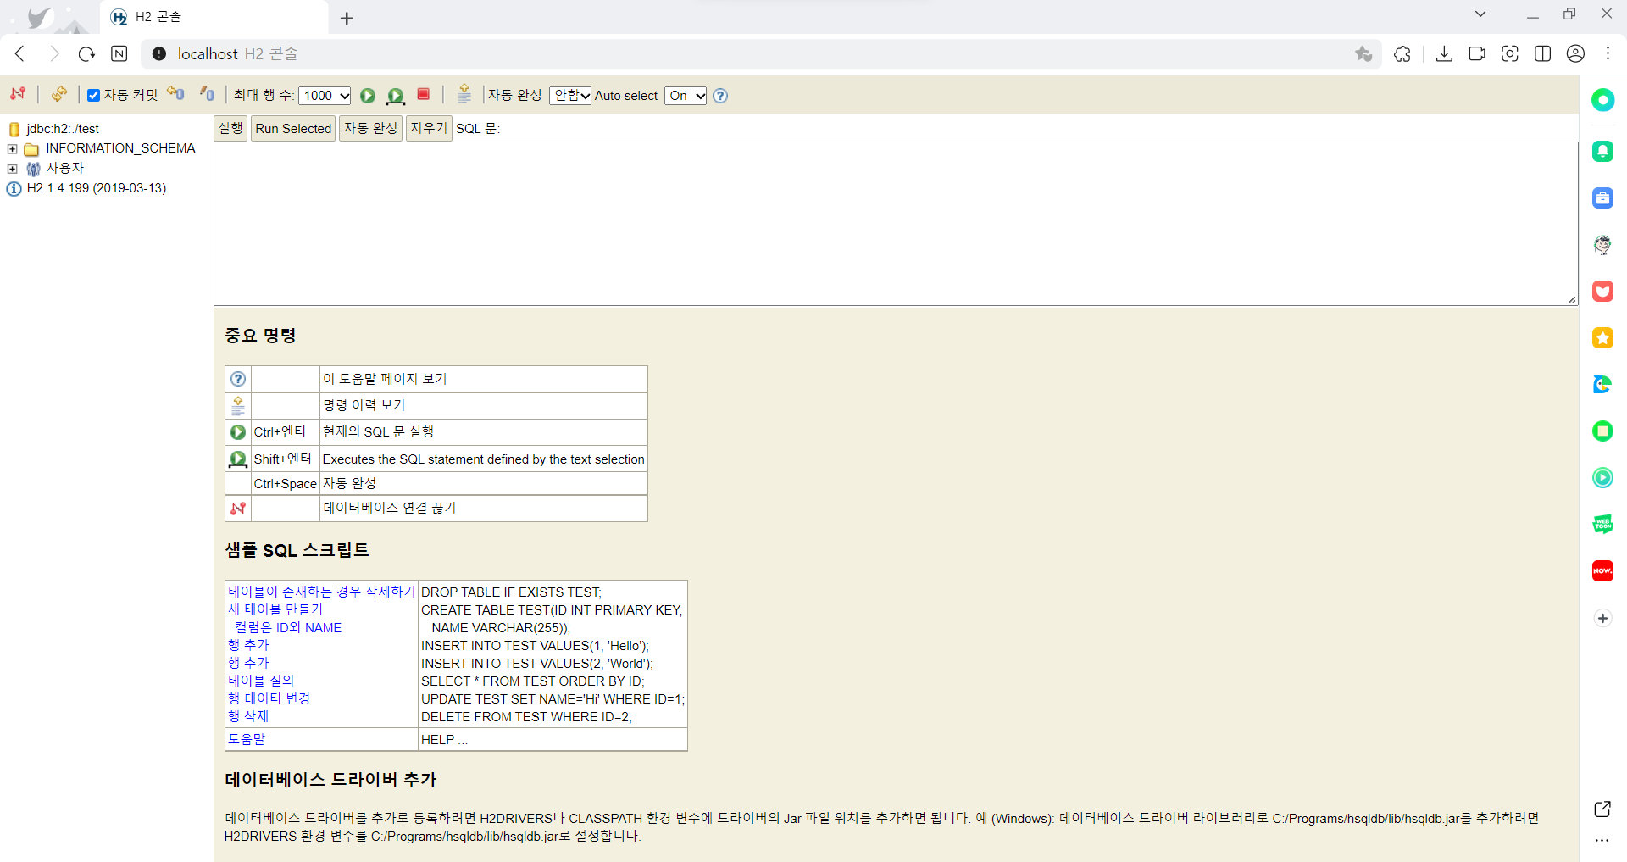Click the 테이블이 존재하는 경우 삭제하기 link

click(321, 592)
